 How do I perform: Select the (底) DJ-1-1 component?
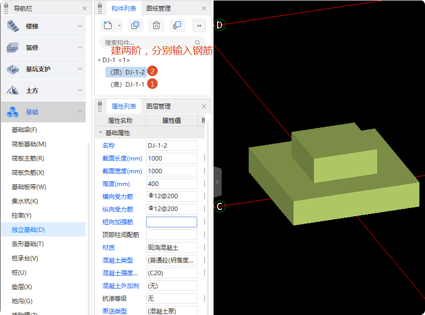[127, 84]
